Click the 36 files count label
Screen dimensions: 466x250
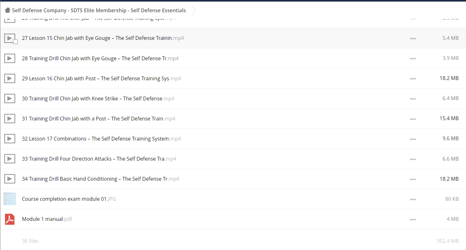point(30,241)
